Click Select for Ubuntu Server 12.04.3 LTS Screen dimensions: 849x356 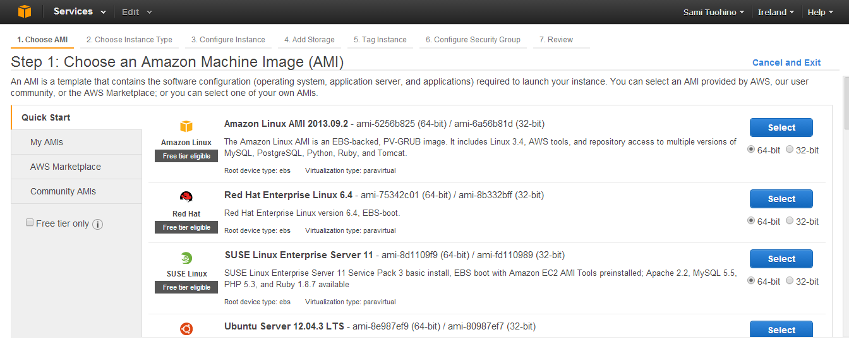[x=781, y=329]
